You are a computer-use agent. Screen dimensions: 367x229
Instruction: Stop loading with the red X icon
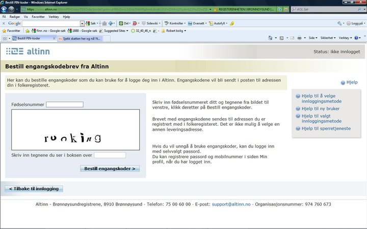point(286,9)
